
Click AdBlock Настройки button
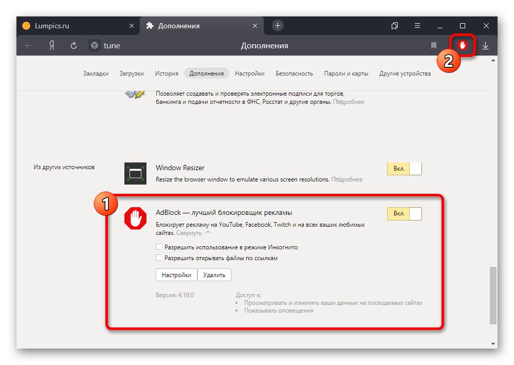coord(176,275)
